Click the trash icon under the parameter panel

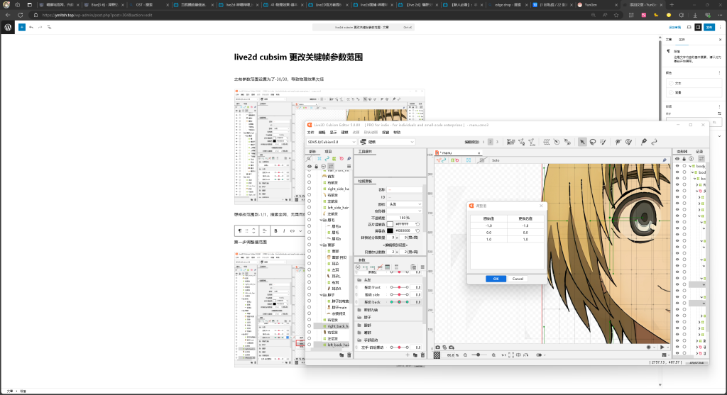(422, 355)
